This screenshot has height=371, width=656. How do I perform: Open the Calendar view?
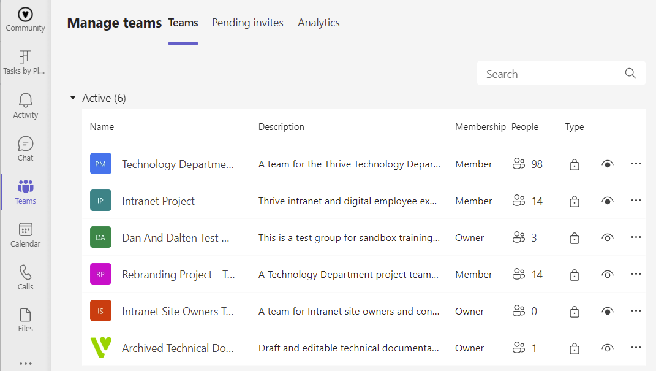pyautogui.click(x=25, y=235)
